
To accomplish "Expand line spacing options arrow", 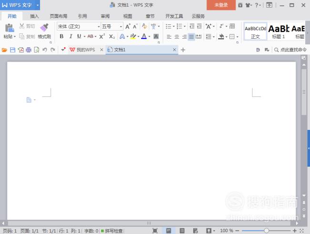I will tap(214, 37).
